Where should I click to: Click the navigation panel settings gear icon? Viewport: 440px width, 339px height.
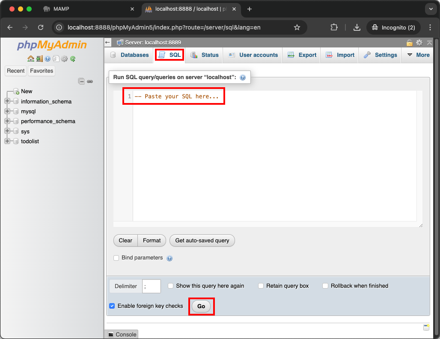click(64, 59)
